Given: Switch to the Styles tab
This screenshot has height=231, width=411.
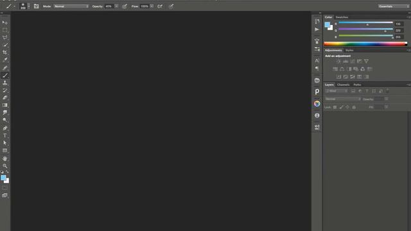Looking at the screenshot, I should click(x=349, y=50).
